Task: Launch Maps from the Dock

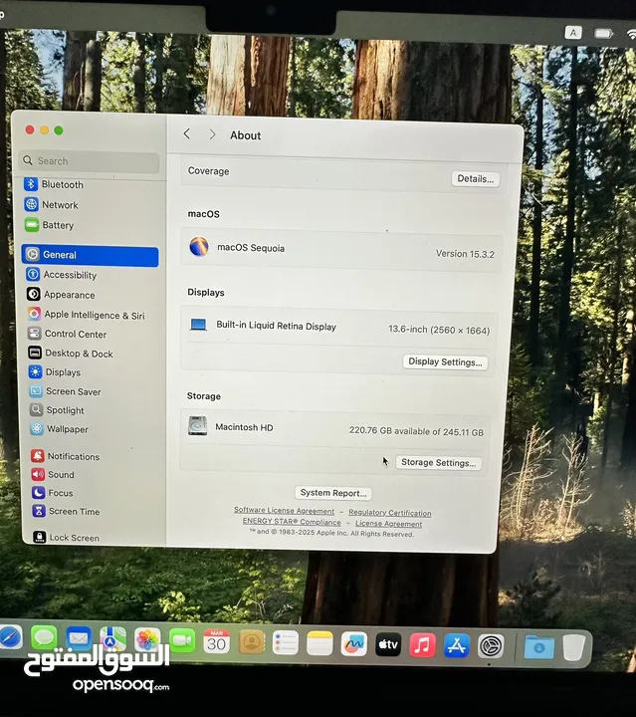Action: tap(112, 639)
